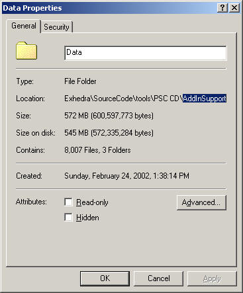Confirm with the OK button
The image size is (243, 293).
click(x=105, y=278)
